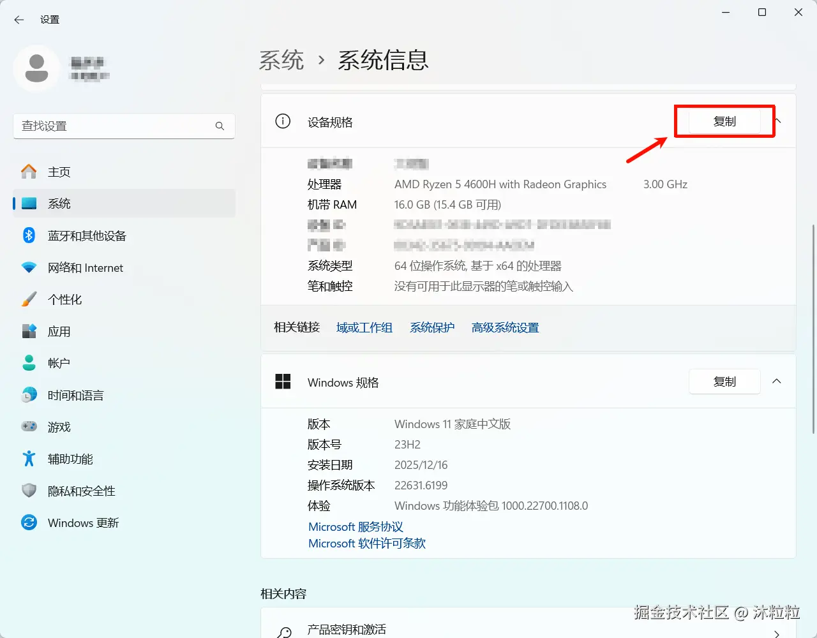Click the 笔和触控 value text
817x638 pixels.
[x=484, y=286]
